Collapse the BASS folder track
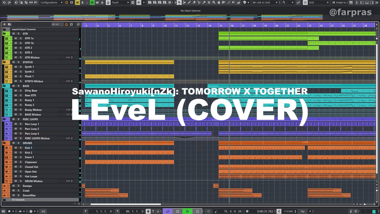 5,86
